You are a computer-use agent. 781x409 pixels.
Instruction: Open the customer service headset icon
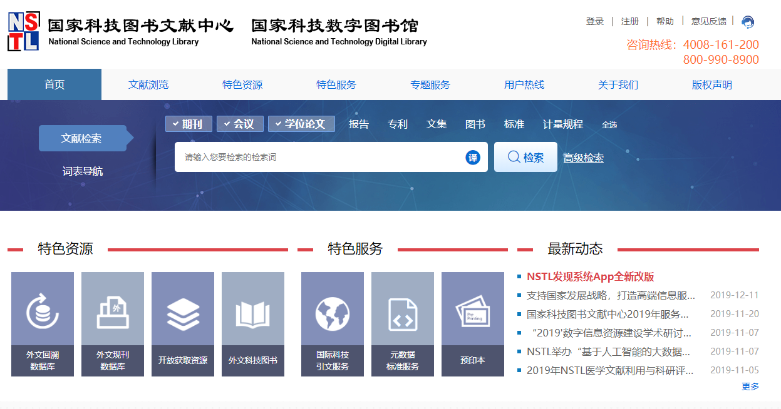747,22
